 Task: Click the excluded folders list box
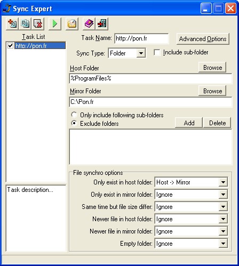pos(150,147)
